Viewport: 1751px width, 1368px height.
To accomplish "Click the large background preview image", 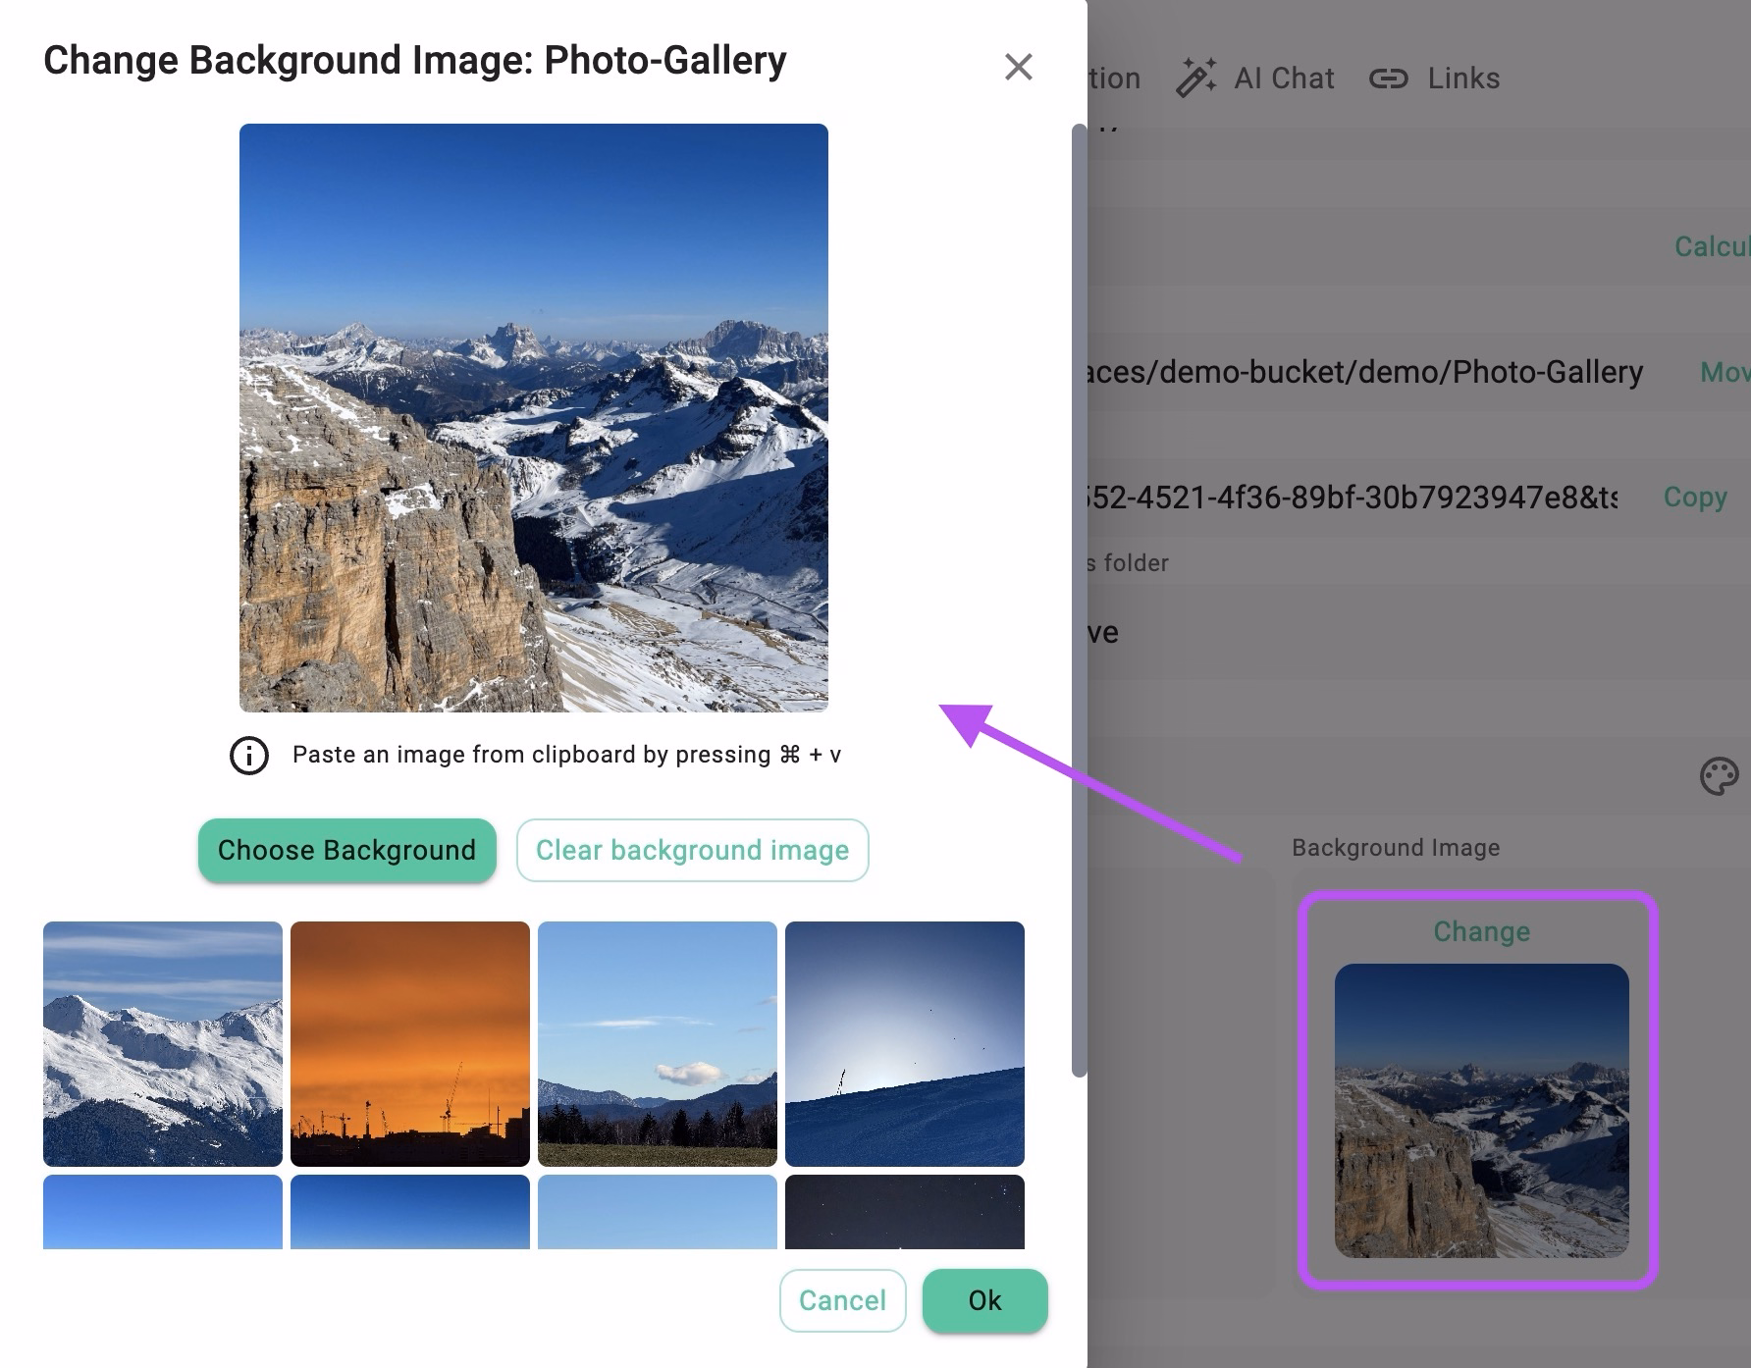I will coord(534,417).
